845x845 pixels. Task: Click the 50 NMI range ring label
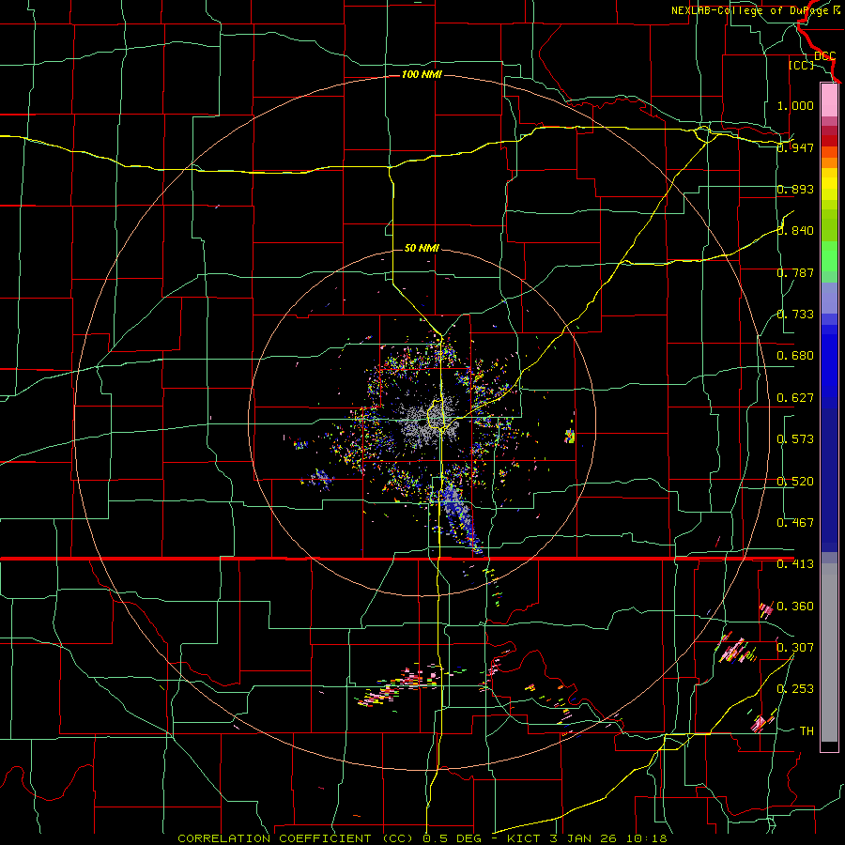coord(422,248)
